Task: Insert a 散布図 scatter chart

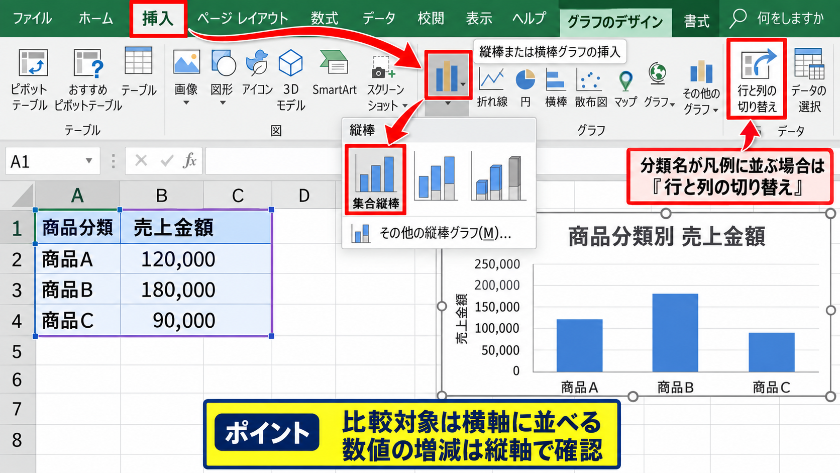Action: (591, 88)
